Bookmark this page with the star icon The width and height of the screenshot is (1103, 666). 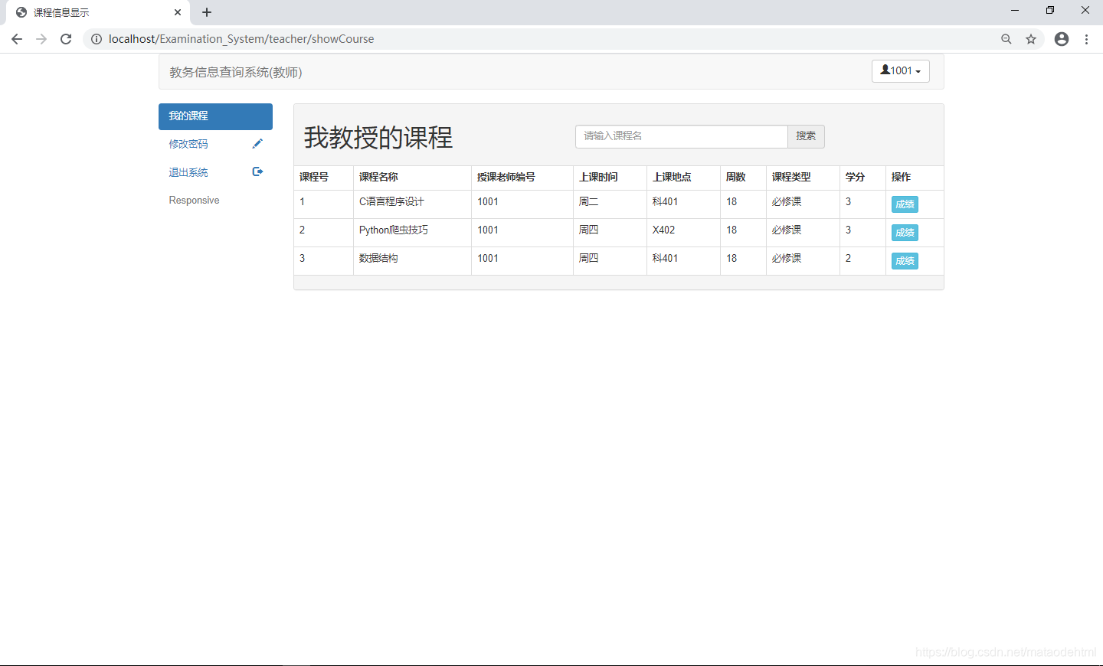coord(1031,39)
